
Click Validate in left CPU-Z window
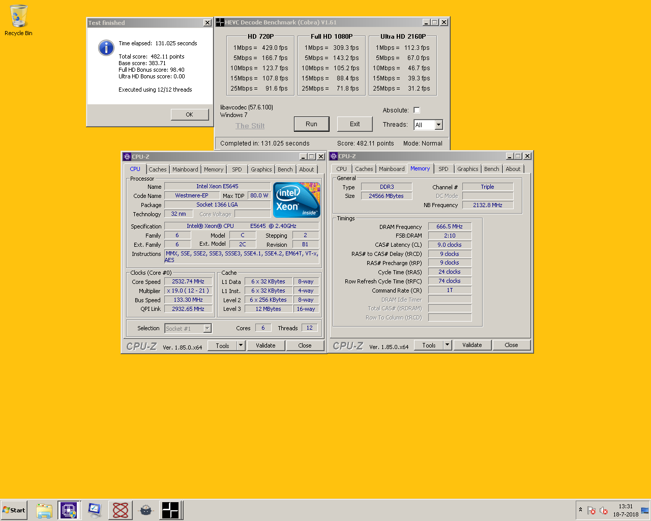pos(265,345)
